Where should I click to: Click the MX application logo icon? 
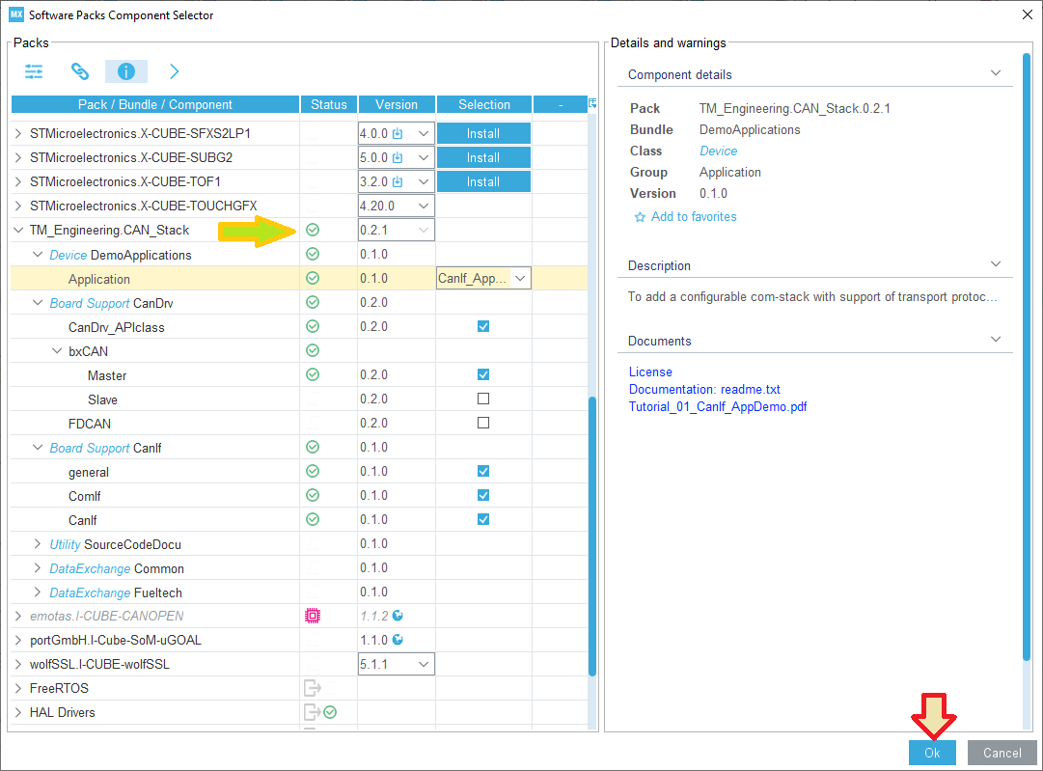(16, 14)
